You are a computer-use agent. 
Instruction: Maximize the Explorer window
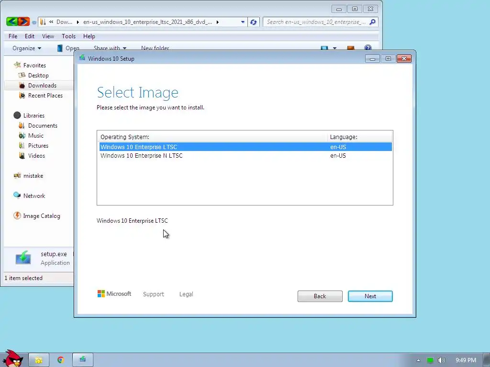point(355,9)
